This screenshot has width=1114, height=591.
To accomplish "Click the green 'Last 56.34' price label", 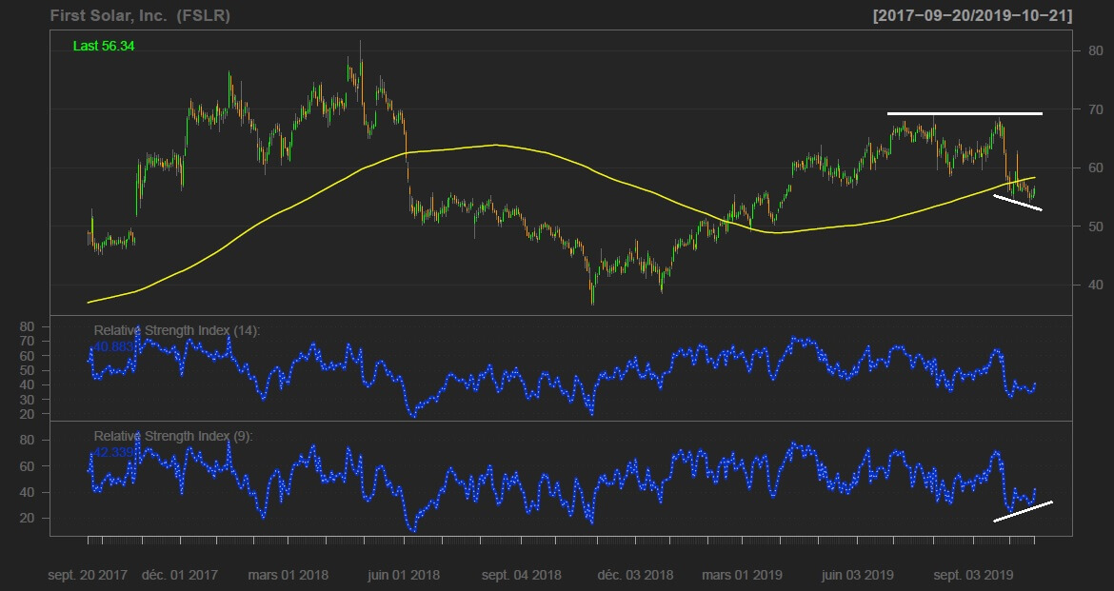I will [x=104, y=47].
